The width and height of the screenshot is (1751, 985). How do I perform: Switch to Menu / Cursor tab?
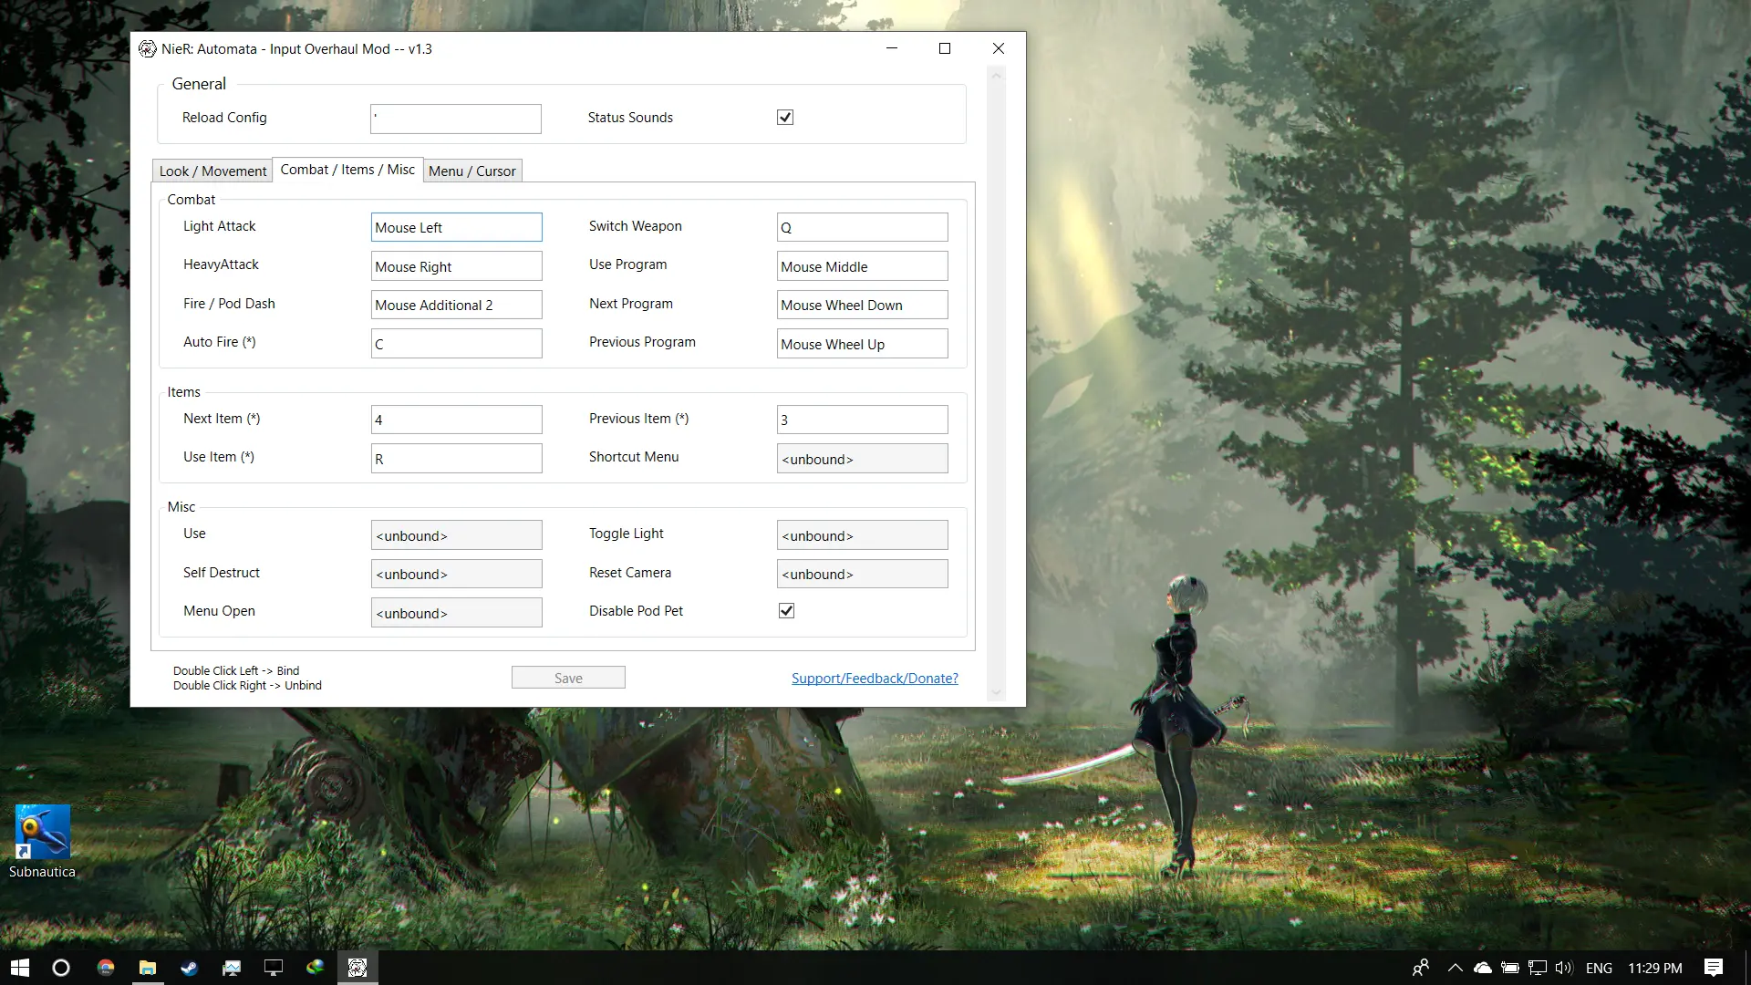[x=472, y=171]
